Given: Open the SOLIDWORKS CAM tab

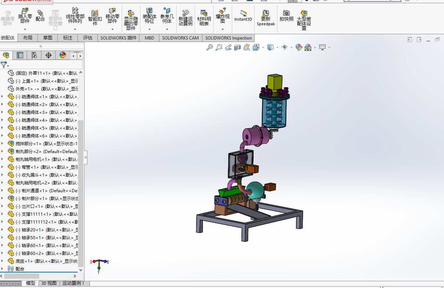Looking at the screenshot, I should point(180,38).
